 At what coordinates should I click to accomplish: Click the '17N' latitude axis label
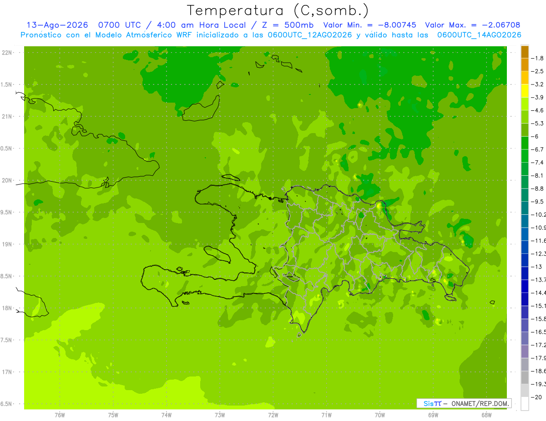coord(8,372)
